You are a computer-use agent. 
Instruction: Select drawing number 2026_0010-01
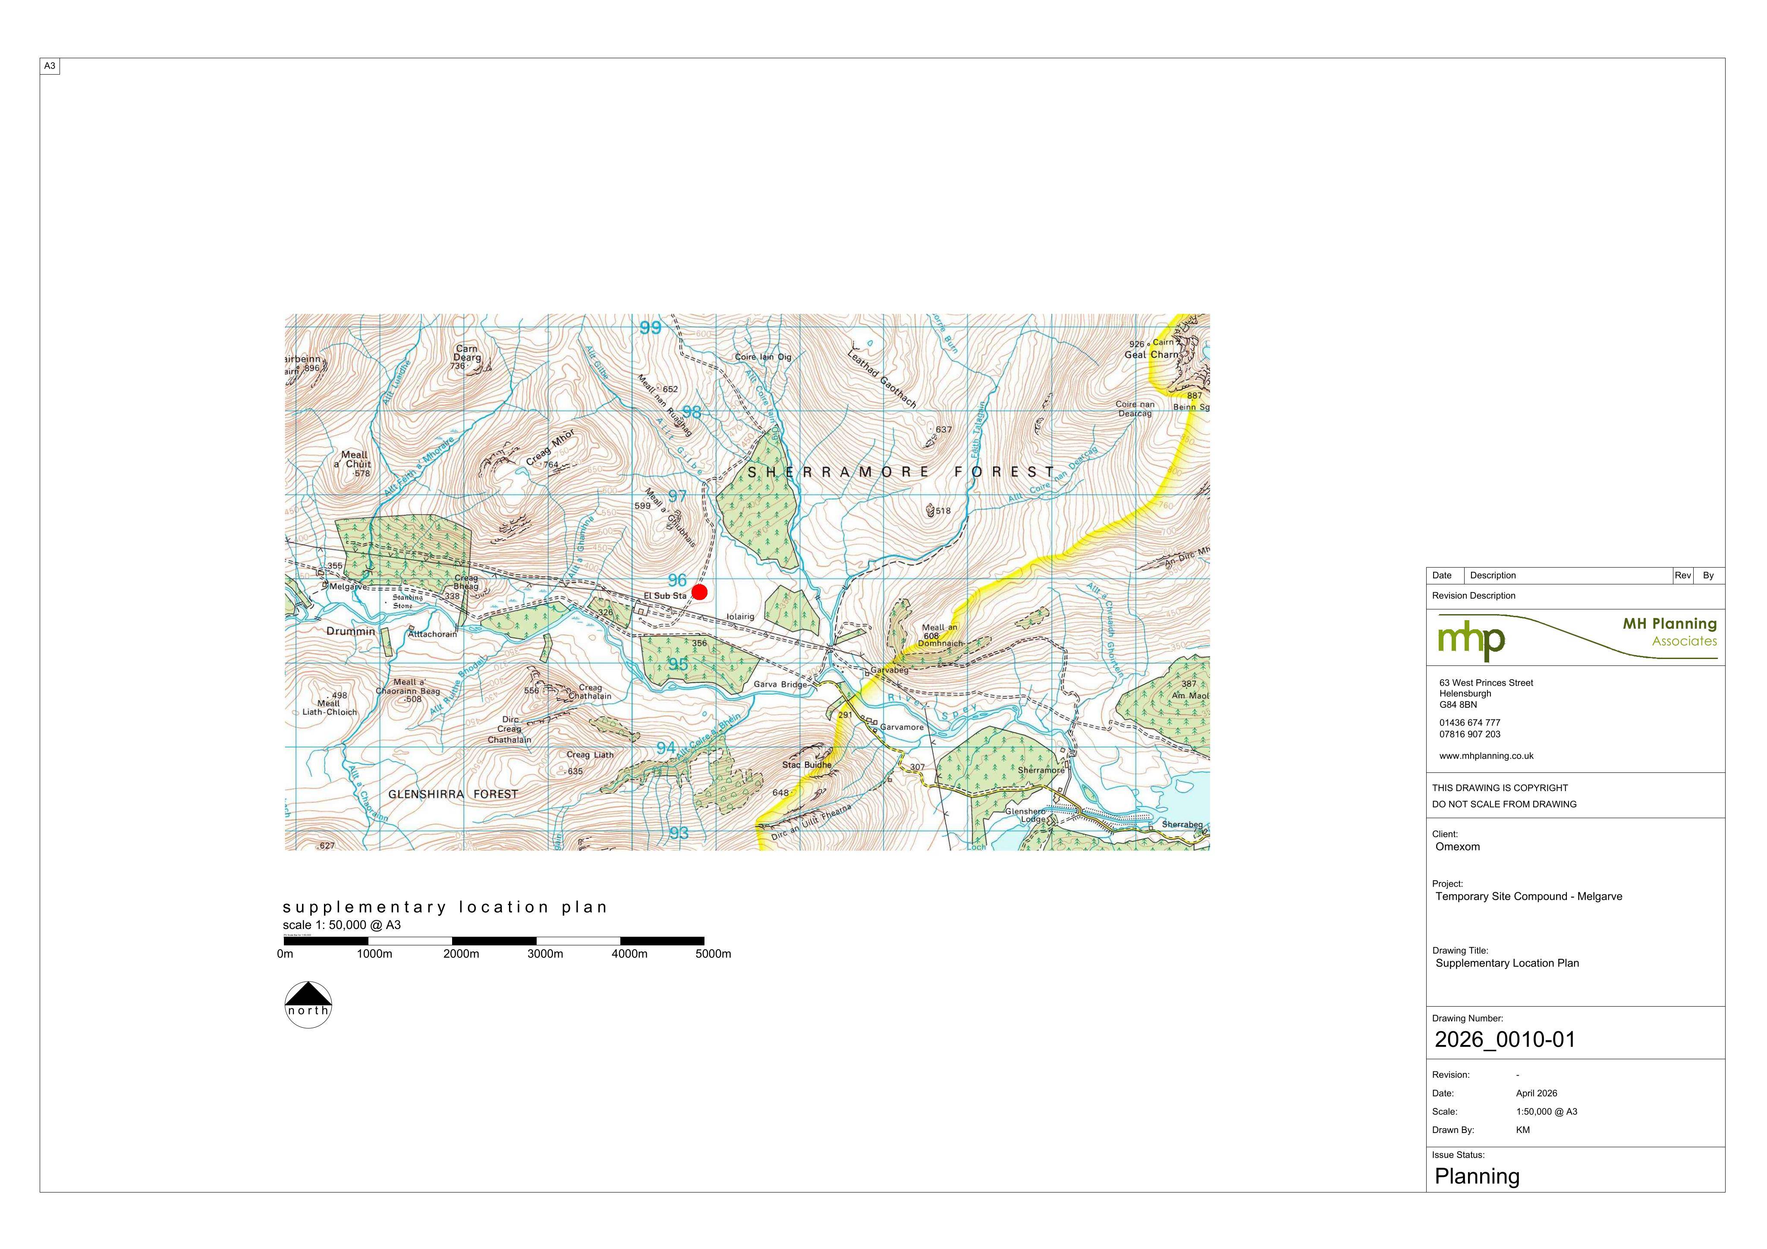click(1505, 1040)
